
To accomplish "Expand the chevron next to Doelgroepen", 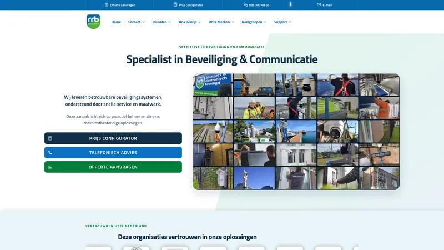I will point(265,22).
